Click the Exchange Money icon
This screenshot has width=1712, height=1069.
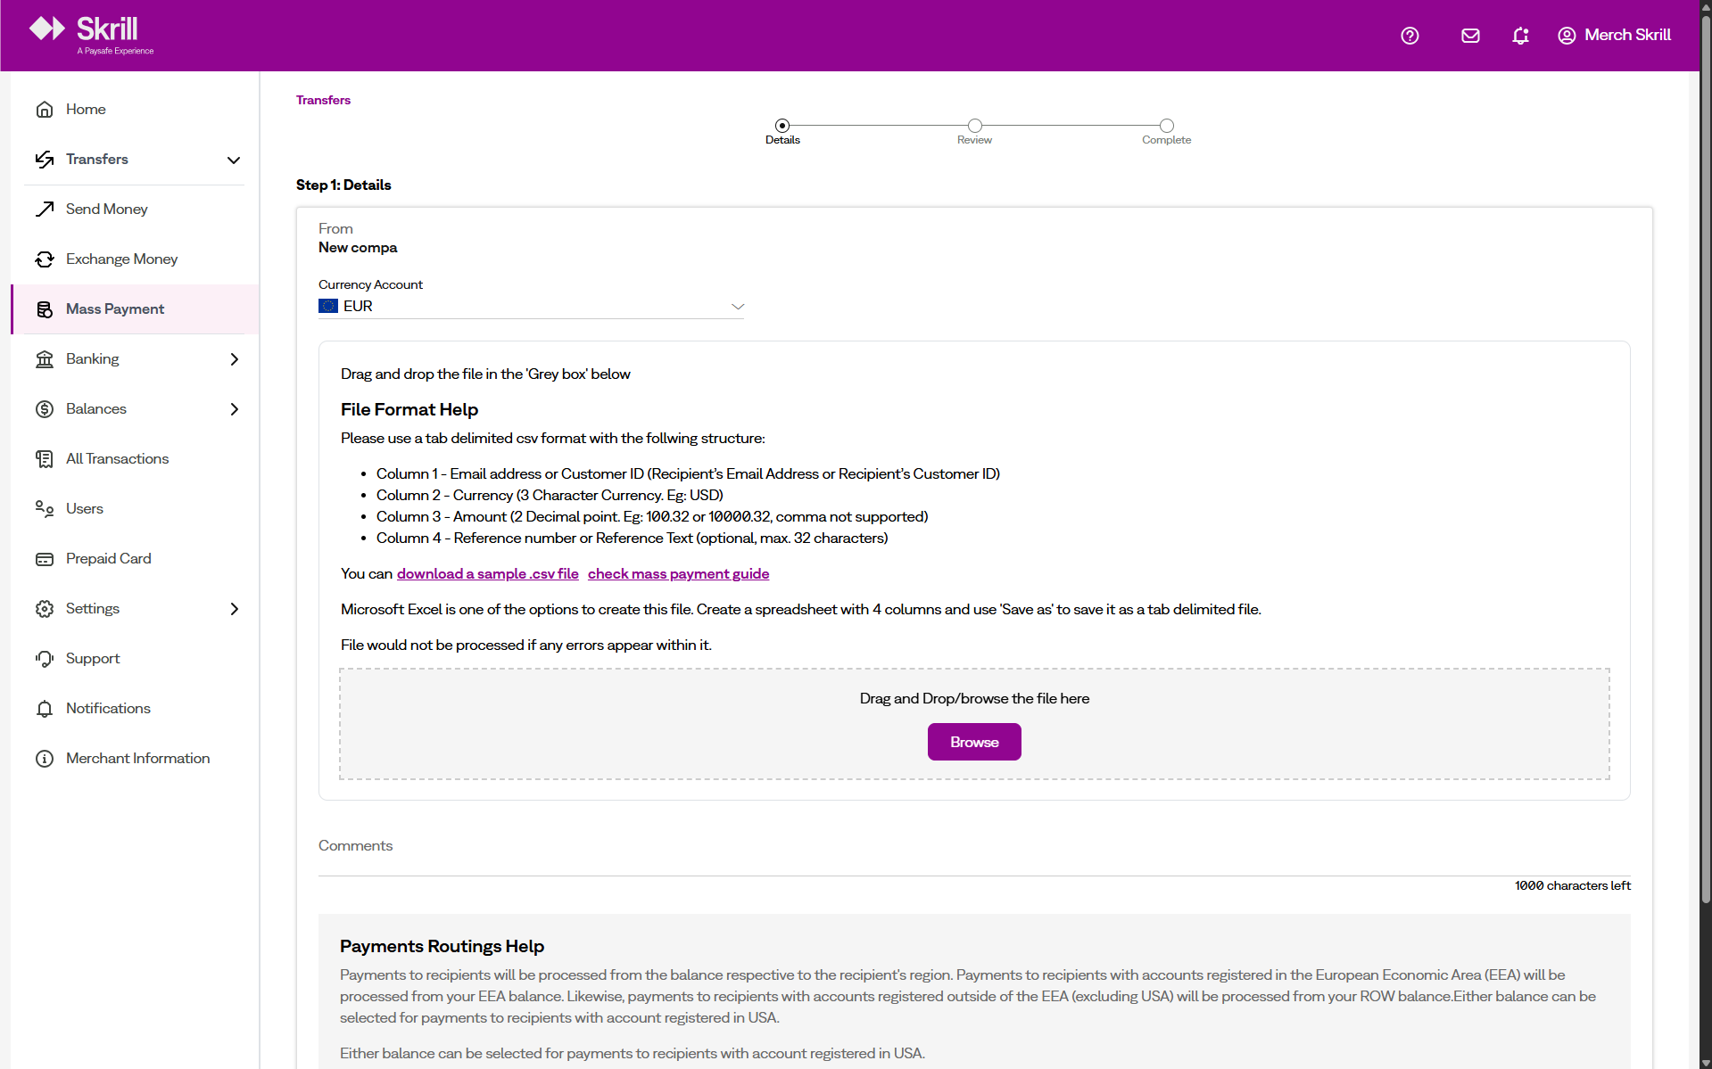[x=45, y=259]
